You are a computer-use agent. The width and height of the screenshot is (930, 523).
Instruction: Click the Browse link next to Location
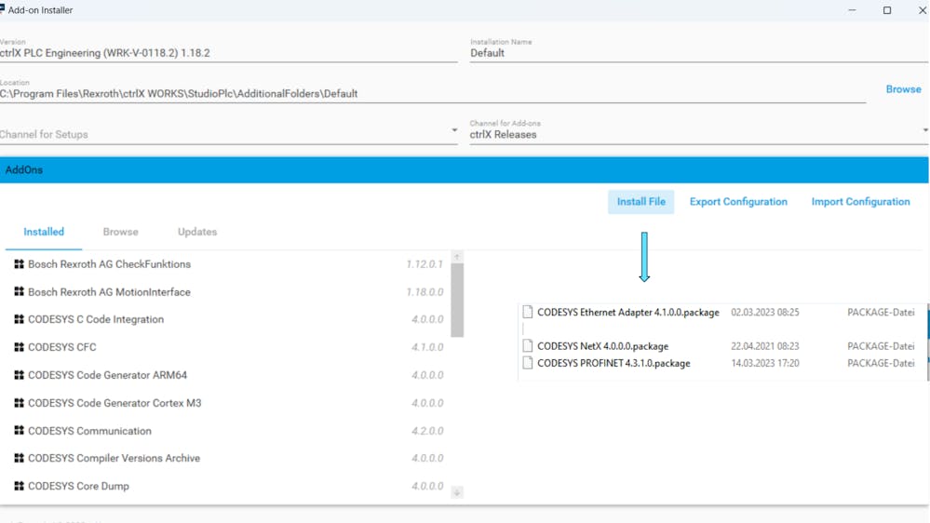coord(903,89)
